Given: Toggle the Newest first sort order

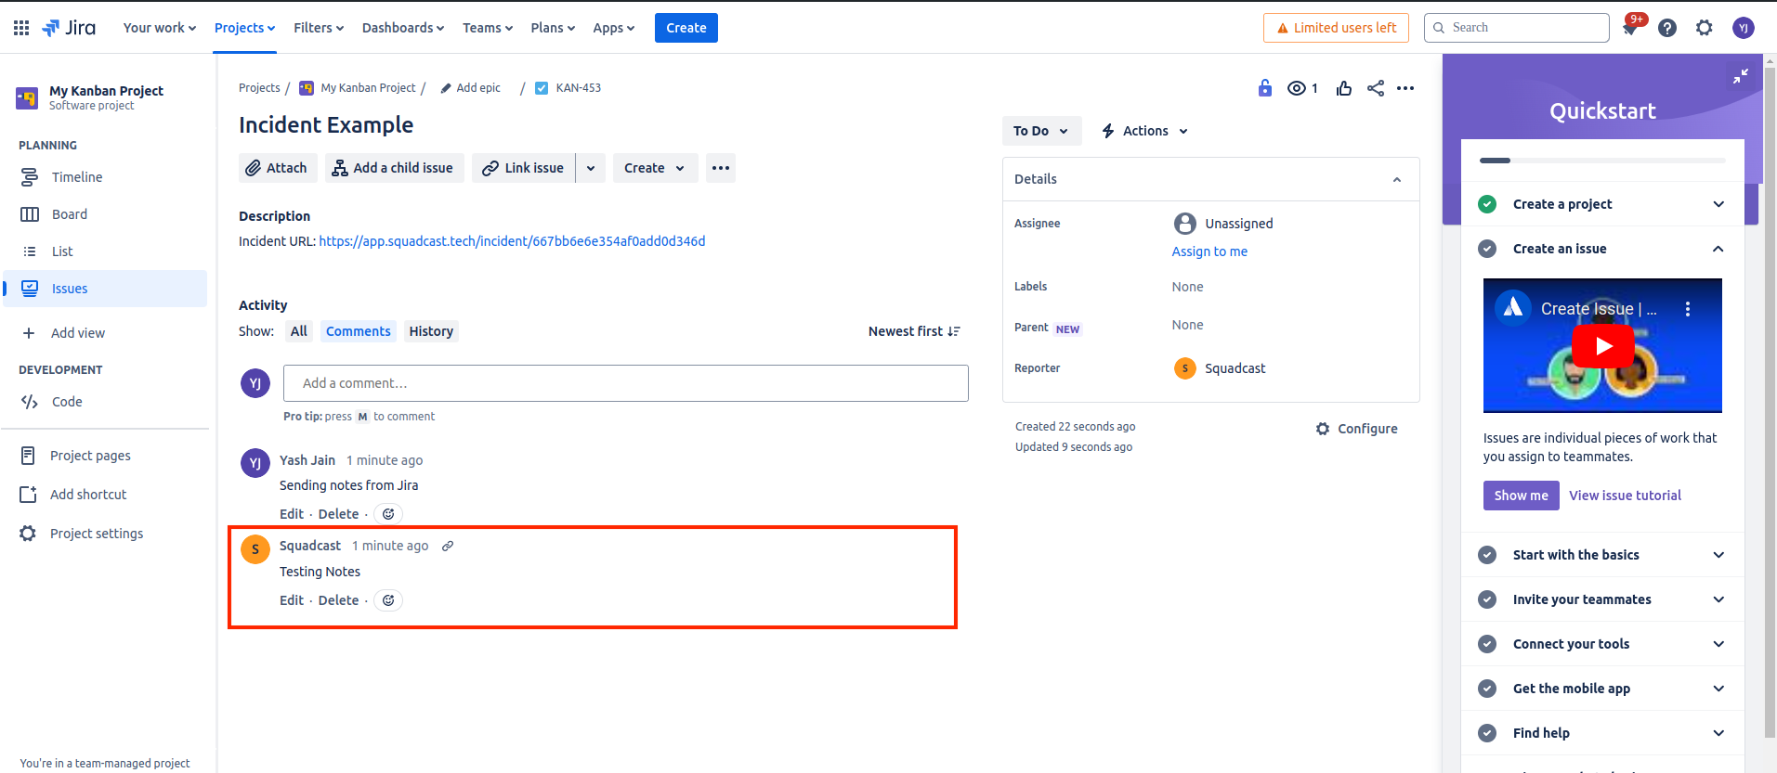Looking at the screenshot, I should [x=913, y=331].
